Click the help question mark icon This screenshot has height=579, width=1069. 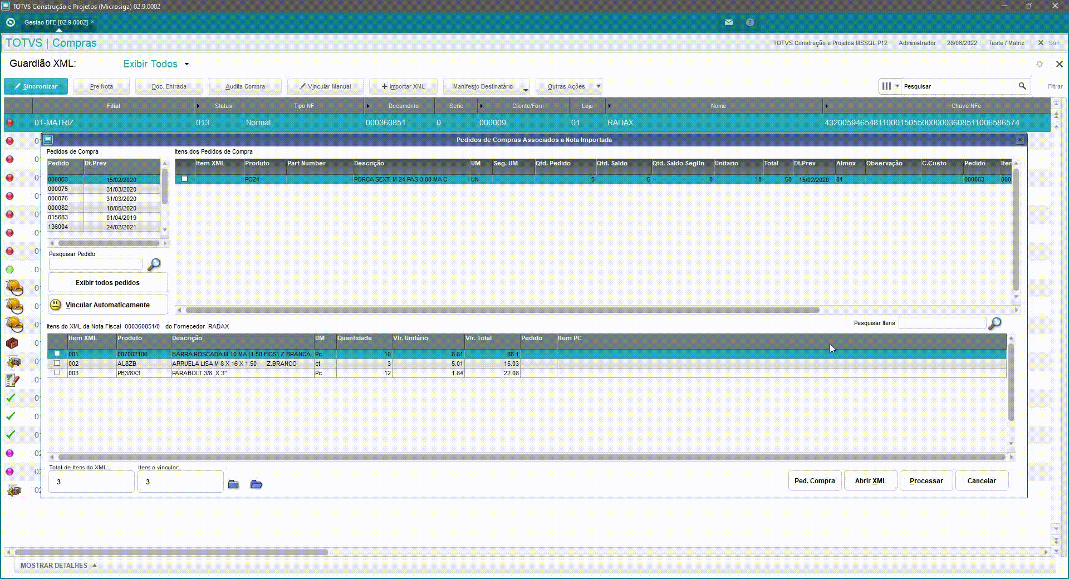tap(750, 22)
